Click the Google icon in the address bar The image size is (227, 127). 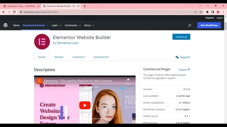pyautogui.click(x=190, y=12)
